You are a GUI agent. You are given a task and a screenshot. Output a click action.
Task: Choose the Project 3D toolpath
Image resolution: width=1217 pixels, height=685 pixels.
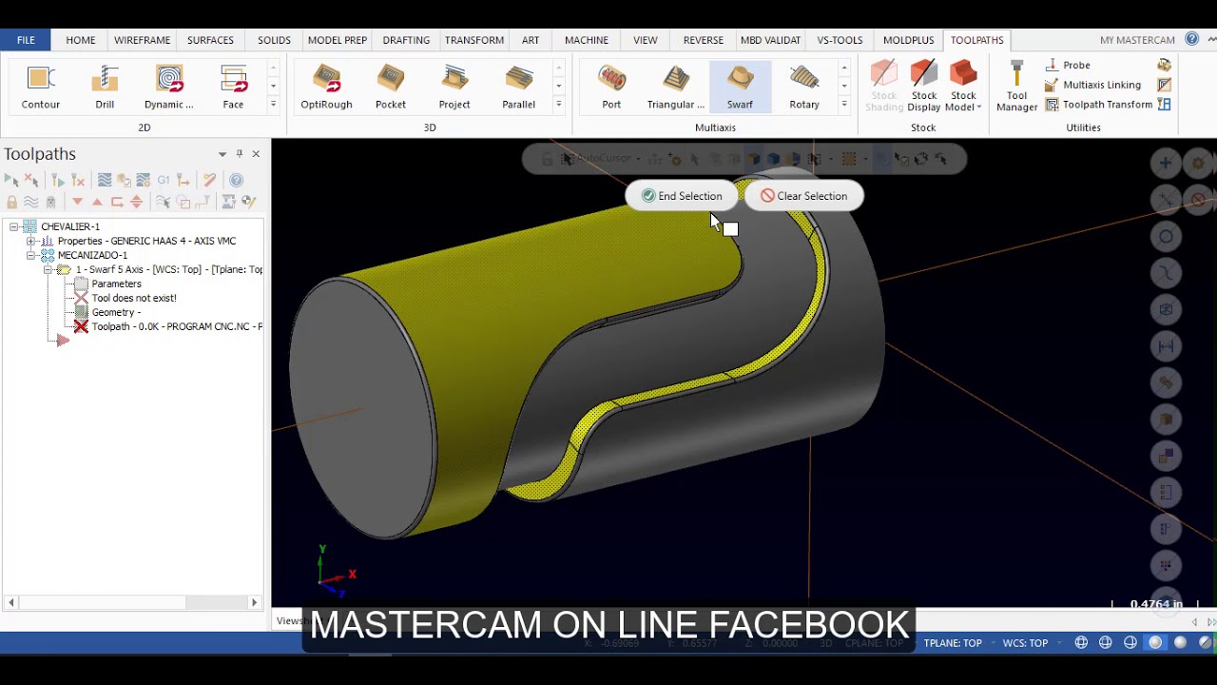[454, 87]
